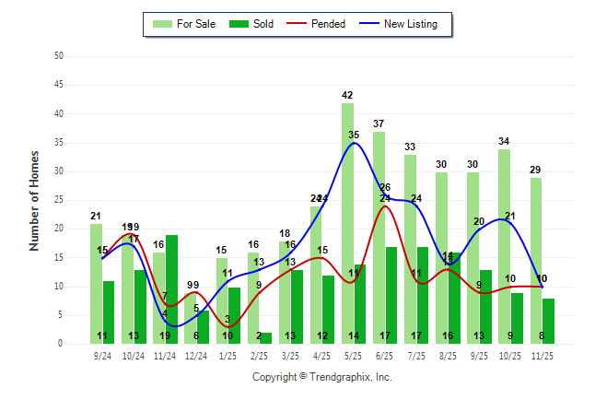Image resolution: width=595 pixels, height=400 pixels.
Task: Toggle the Sold series legend label
Action: [x=263, y=24]
